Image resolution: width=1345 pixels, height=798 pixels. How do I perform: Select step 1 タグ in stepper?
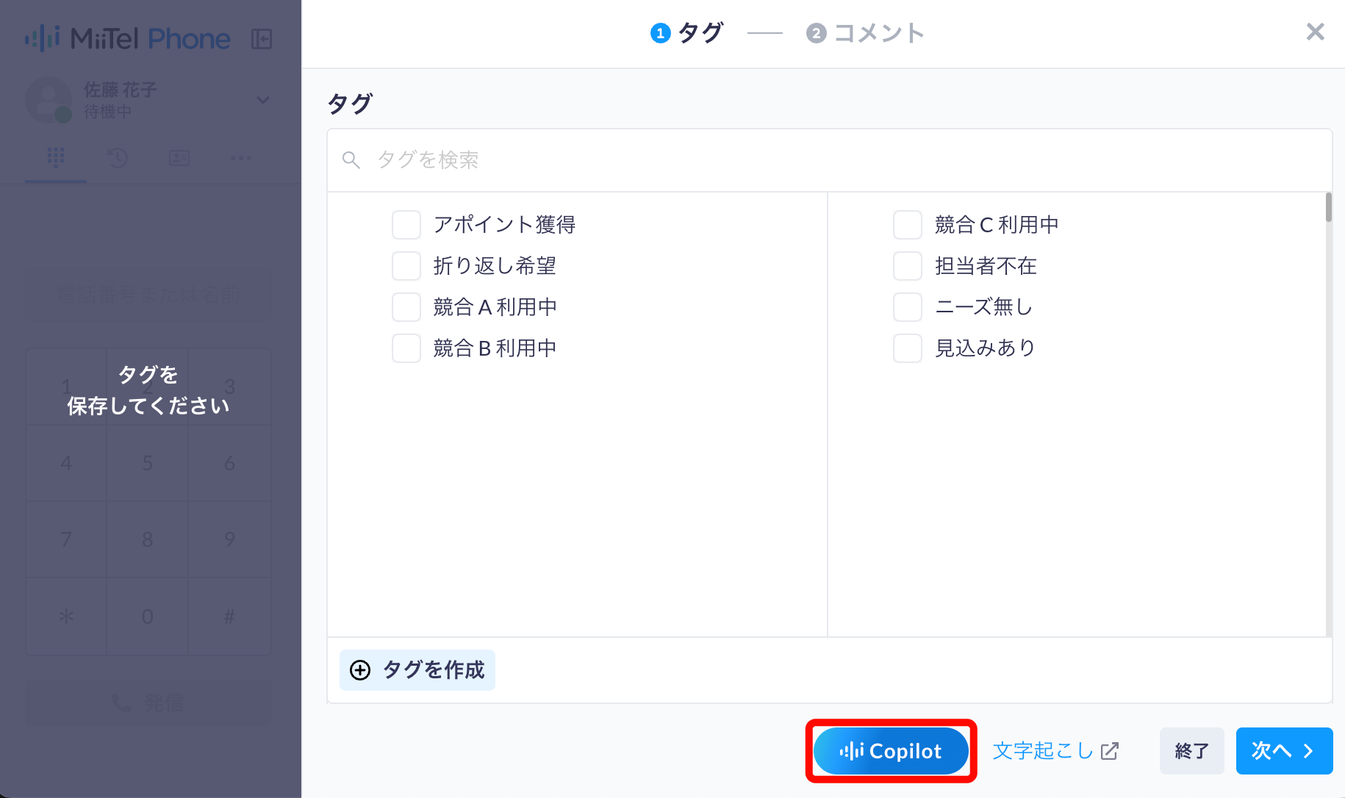[687, 33]
